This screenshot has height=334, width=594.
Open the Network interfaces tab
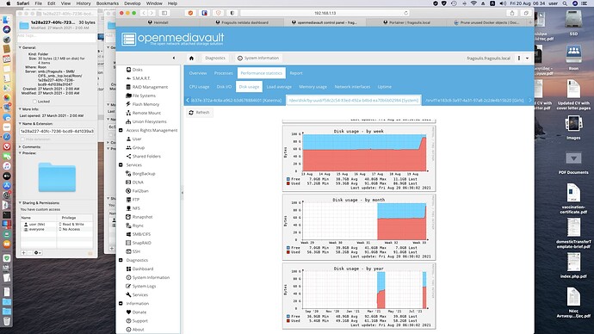pyautogui.click(x=352, y=87)
